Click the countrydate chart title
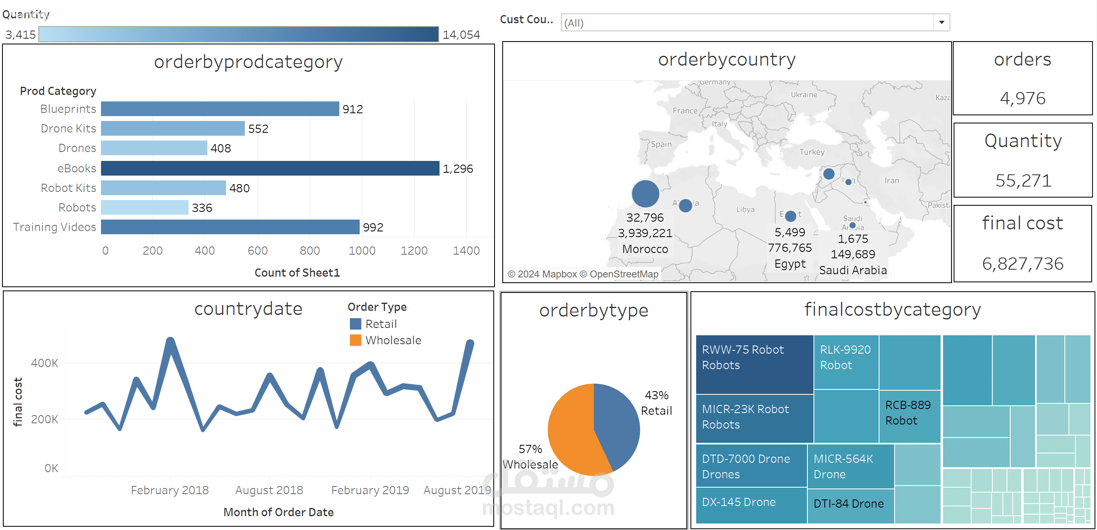Image resolution: width=1097 pixels, height=530 pixels. [x=248, y=308]
